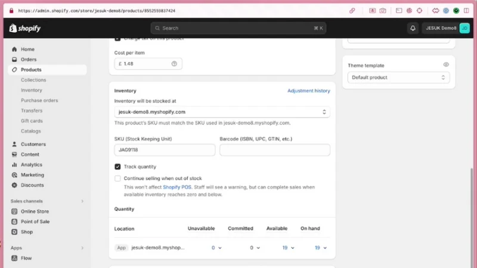The image size is (477, 268).
Task: Click the SKU input field
Action: click(165, 150)
